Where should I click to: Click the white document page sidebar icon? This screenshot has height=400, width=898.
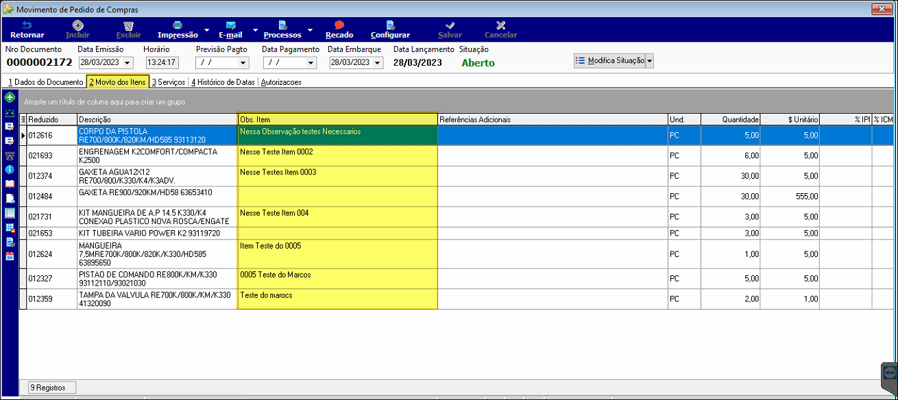click(10, 198)
